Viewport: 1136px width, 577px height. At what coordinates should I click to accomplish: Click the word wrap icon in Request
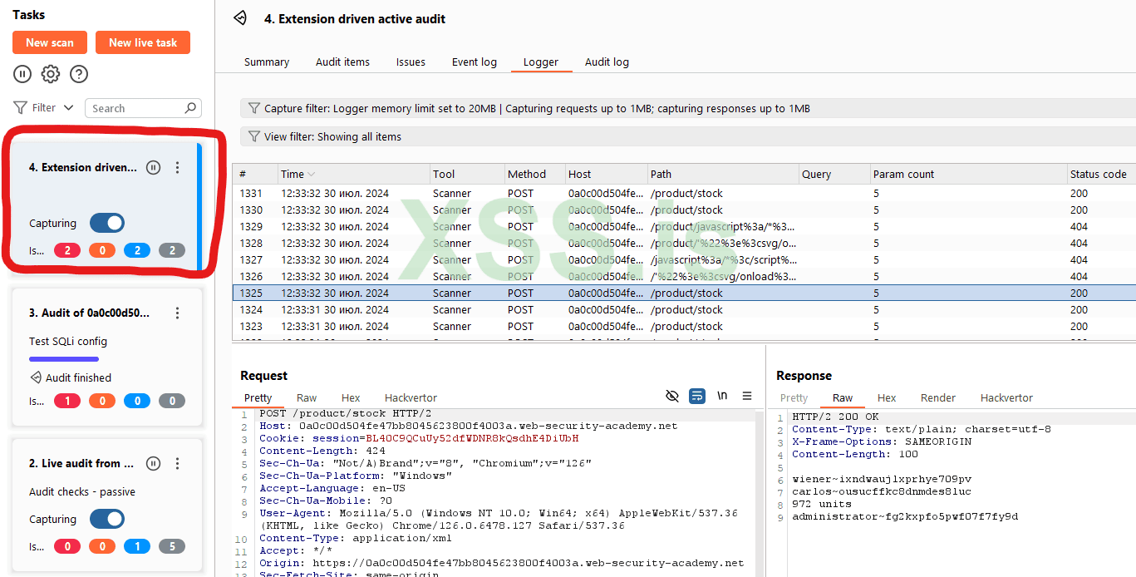(x=697, y=397)
